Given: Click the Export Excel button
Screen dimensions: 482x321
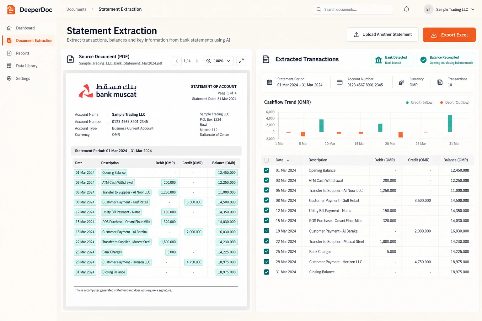Looking at the screenshot, I should pyautogui.click(x=449, y=35).
